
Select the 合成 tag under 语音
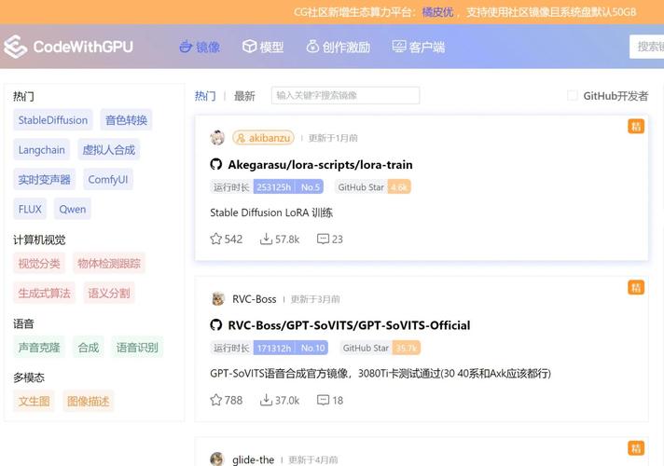click(x=88, y=348)
